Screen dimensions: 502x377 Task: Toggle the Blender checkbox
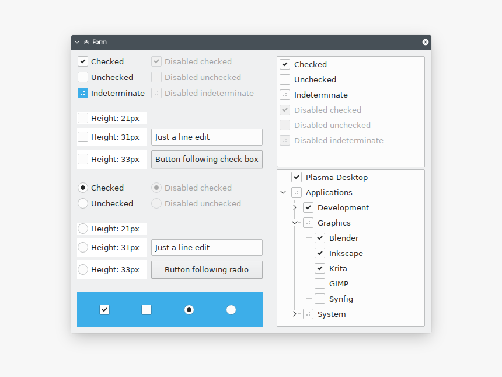(x=320, y=237)
